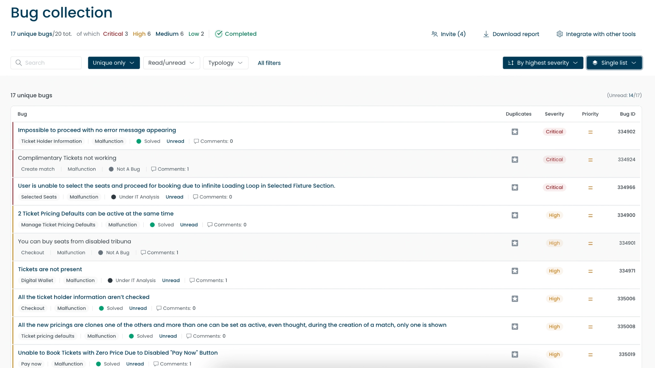Click the Integrate with other tools gear icon
Image resolution: width=655 pixels, height=368 pixels.
tap(559, 34)
